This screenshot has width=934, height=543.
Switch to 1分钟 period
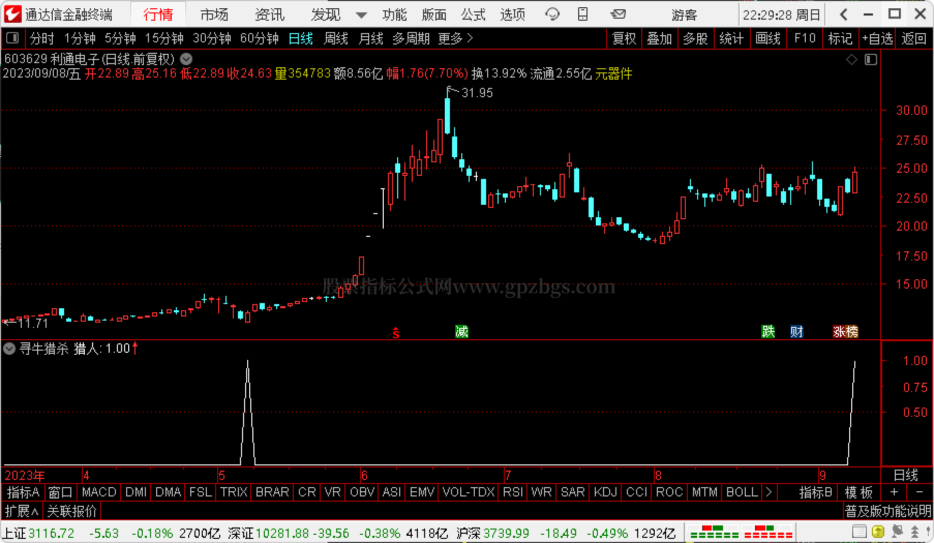(80, 38)
